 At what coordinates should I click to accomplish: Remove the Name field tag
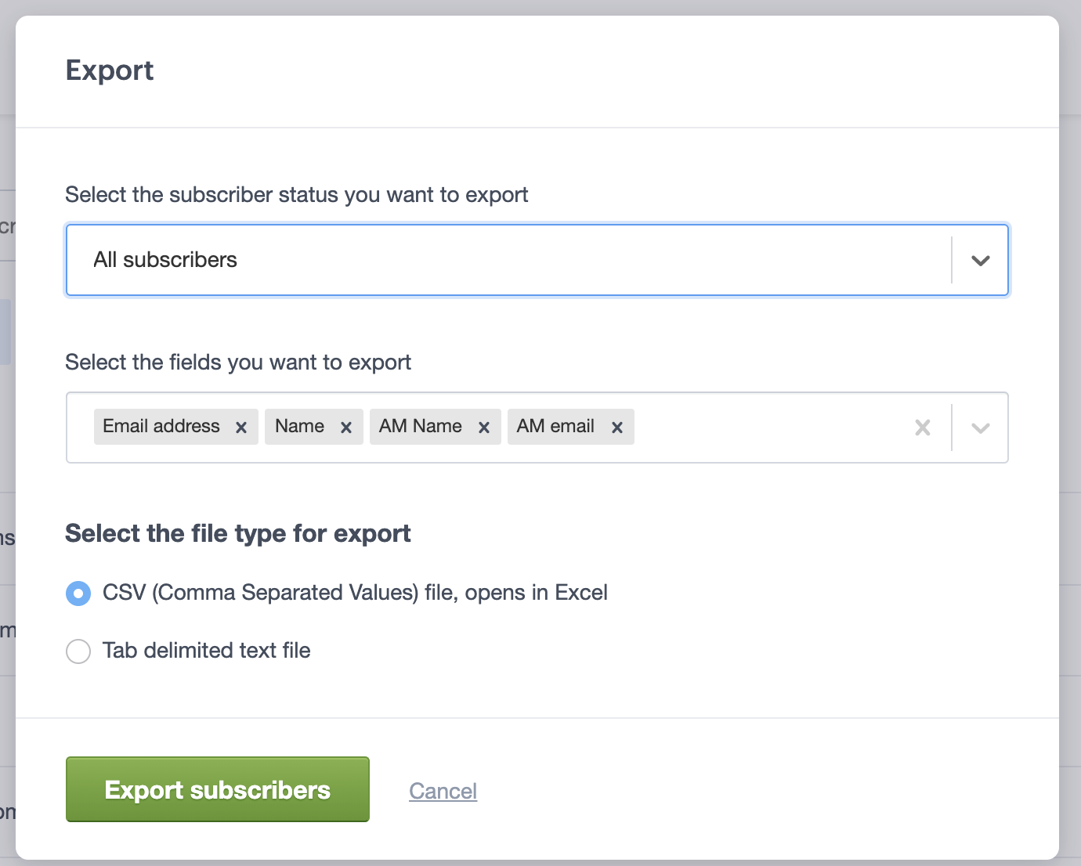coord(345,427)
